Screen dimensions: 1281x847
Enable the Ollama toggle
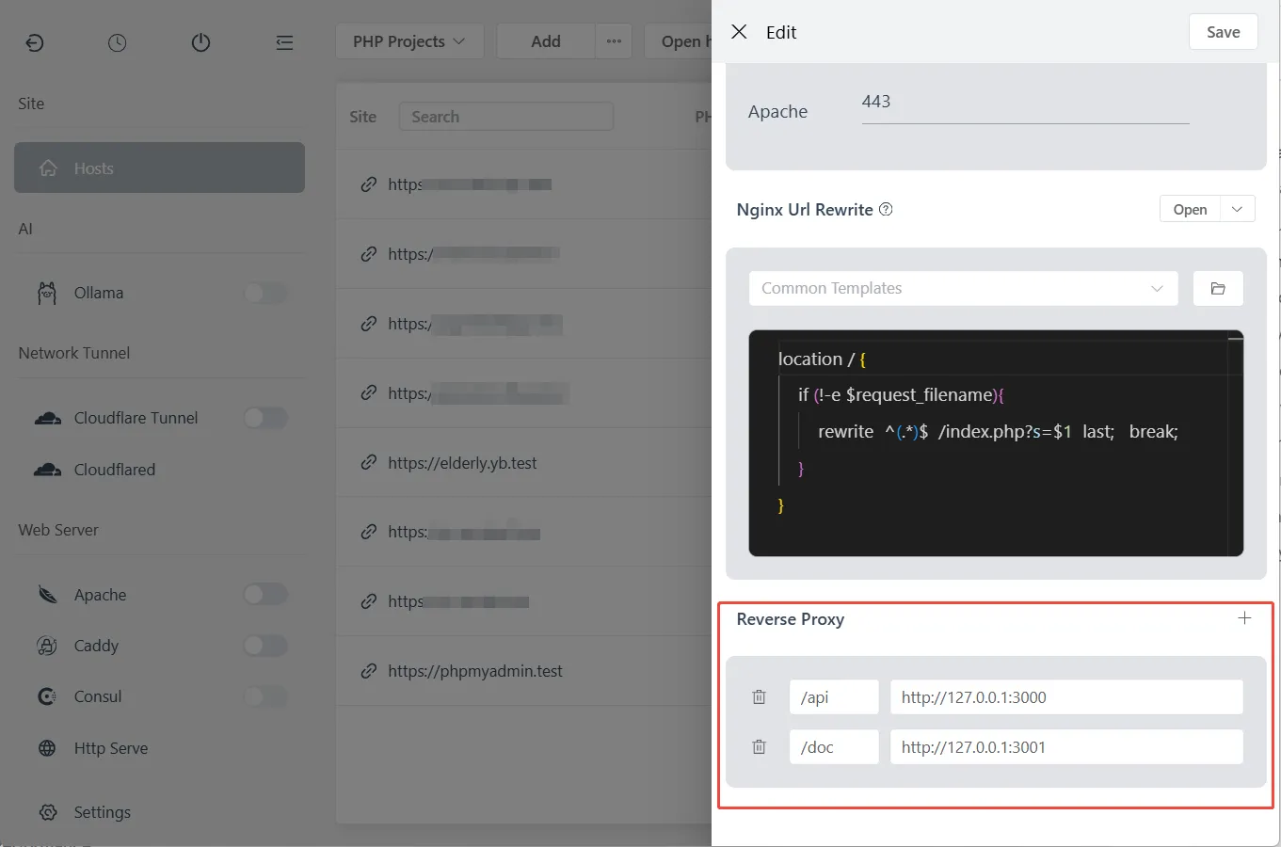[x=265, y=293]
